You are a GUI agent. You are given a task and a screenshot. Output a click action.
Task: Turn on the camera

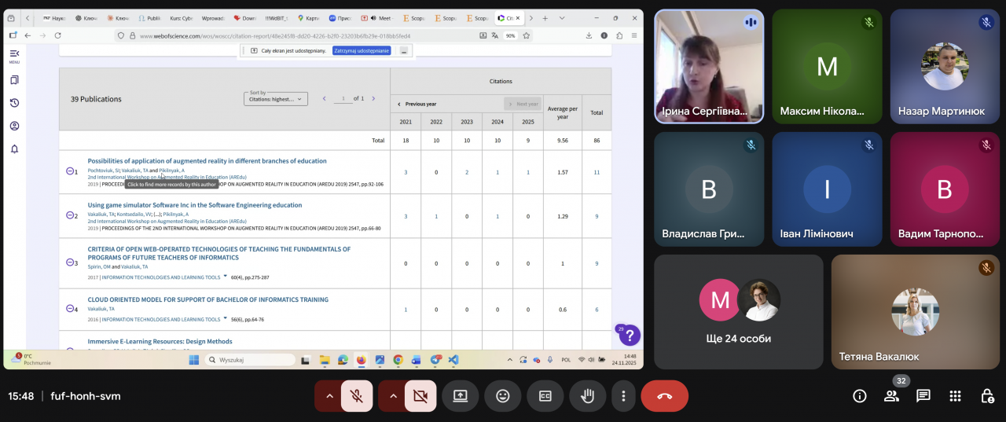420,396
